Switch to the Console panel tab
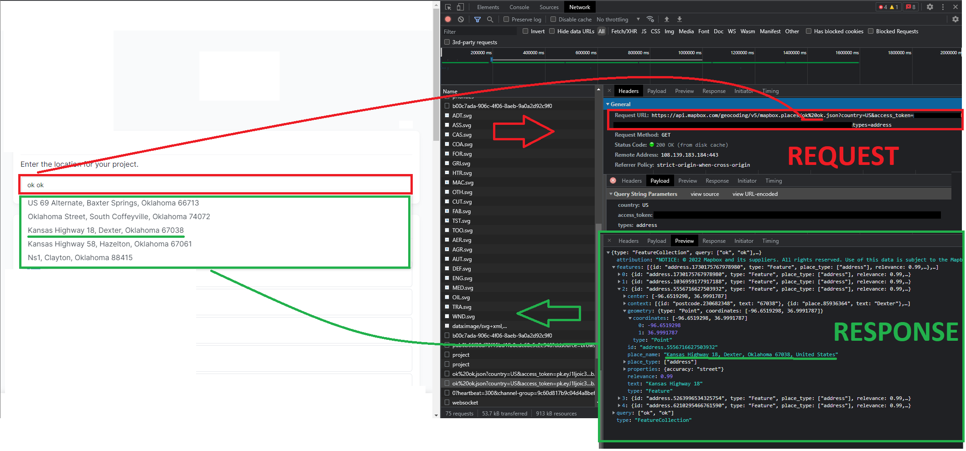Screen dimensions: 966x451 point(519,7)
